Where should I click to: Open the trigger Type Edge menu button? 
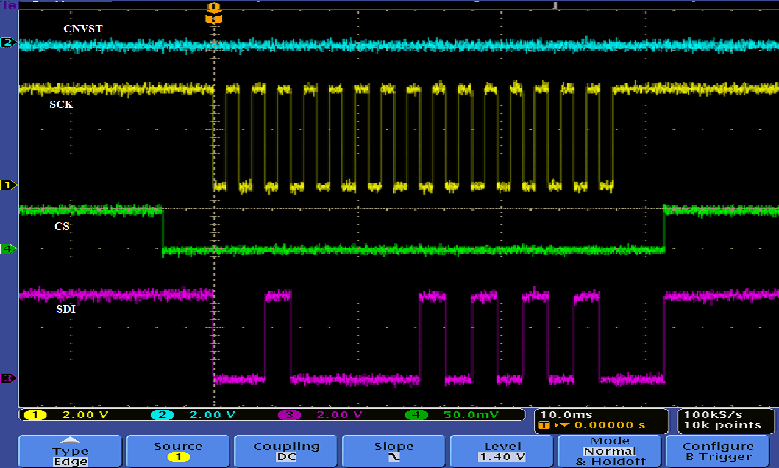[70, 451]
